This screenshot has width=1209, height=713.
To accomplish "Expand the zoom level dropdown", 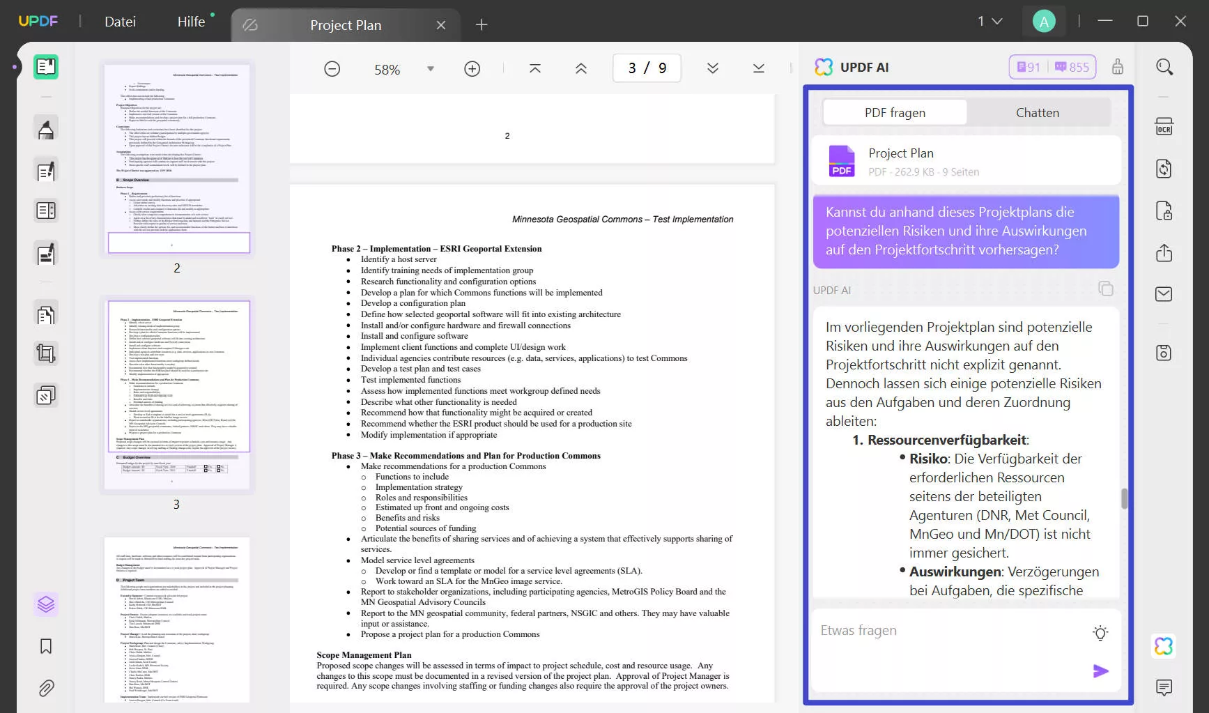I will [x=431, y=68].
